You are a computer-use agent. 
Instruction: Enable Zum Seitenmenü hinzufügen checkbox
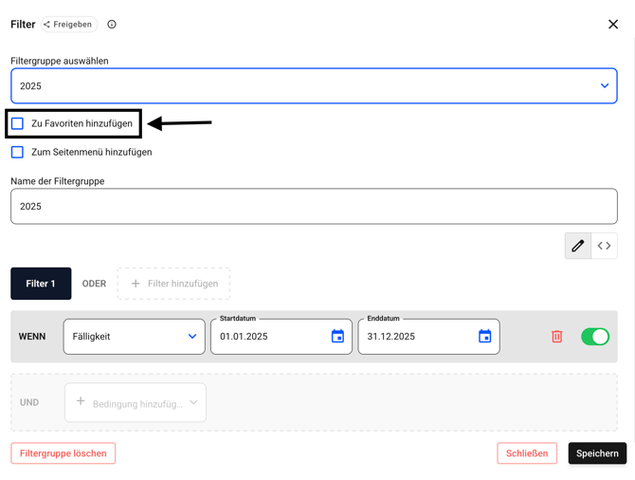click(18, 152)
